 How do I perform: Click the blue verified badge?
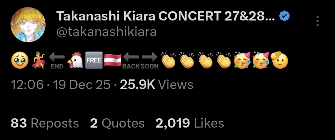[x=284, y=16]
